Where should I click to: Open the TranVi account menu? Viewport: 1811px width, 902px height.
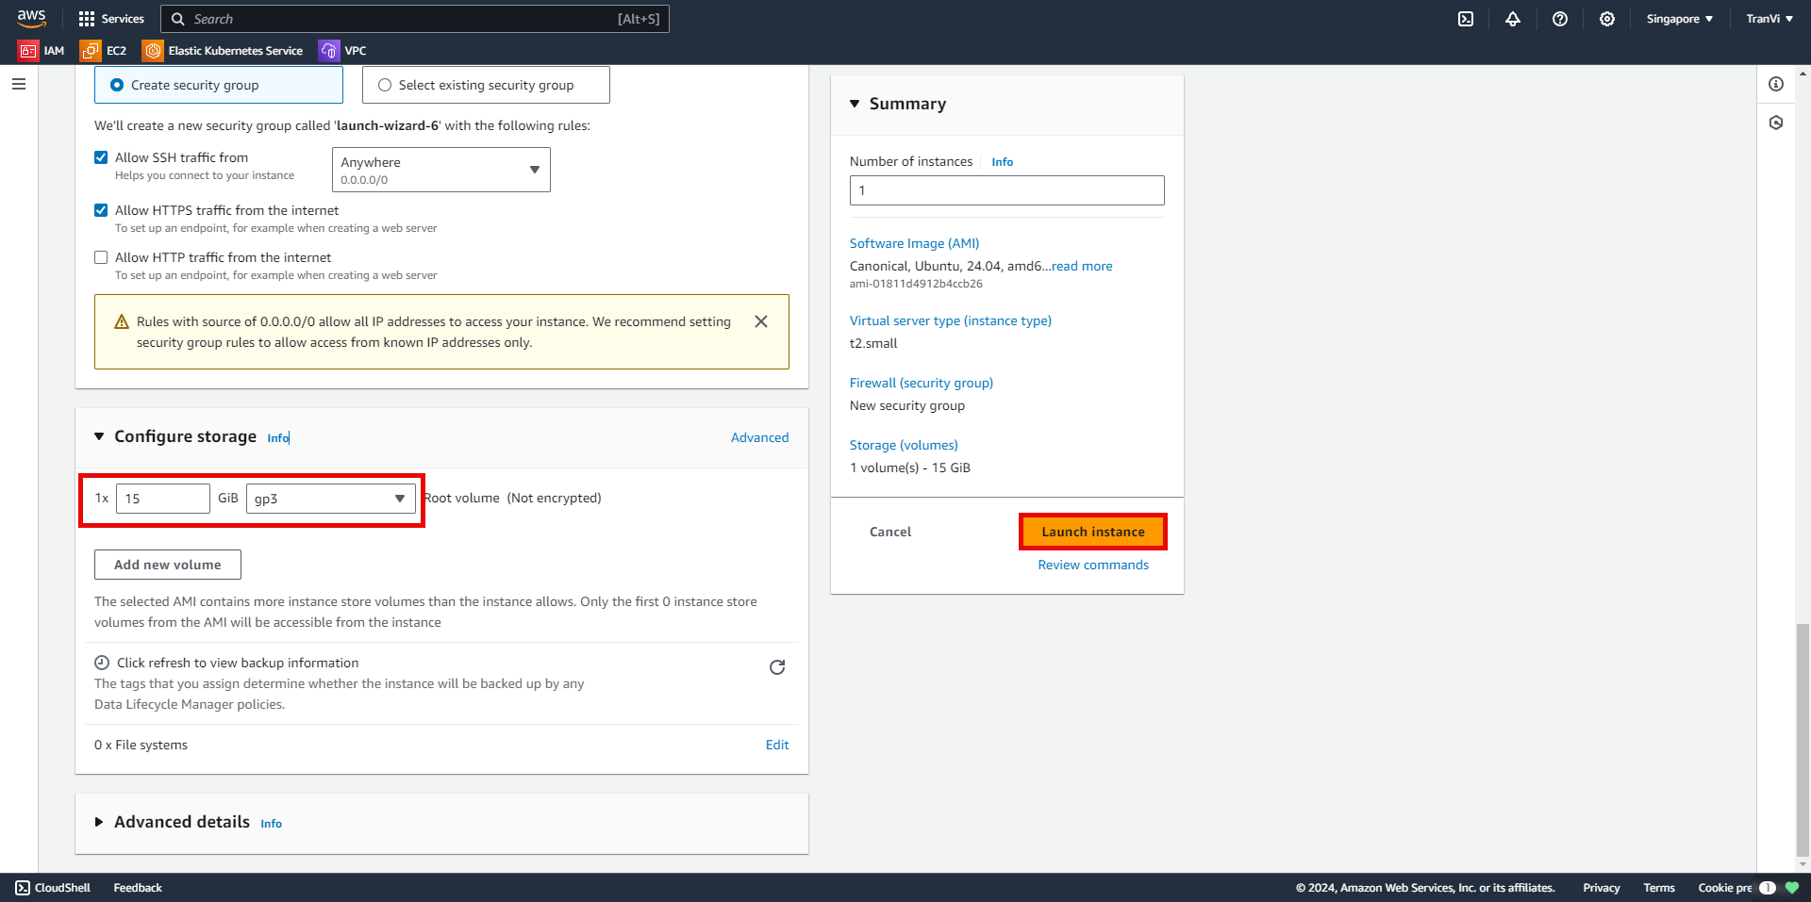click(1769, 19)
